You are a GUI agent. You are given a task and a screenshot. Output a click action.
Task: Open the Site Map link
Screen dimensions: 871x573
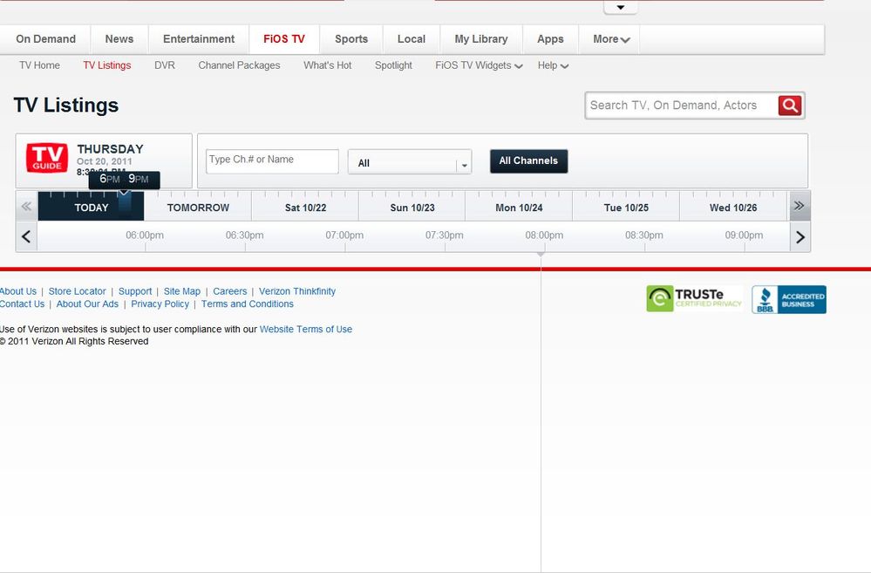pos(181,291)
